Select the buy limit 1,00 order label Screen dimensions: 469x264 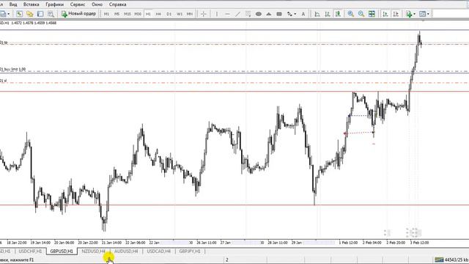pos(13,69)
